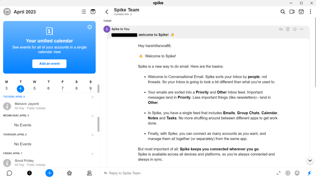This screenshot has height=178, width=316.
Task: Add an event on Friday, April 7
Action: [93, 154]
